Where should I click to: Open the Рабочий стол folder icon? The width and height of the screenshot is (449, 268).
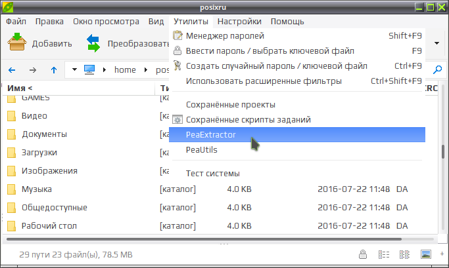coord(11,226)
